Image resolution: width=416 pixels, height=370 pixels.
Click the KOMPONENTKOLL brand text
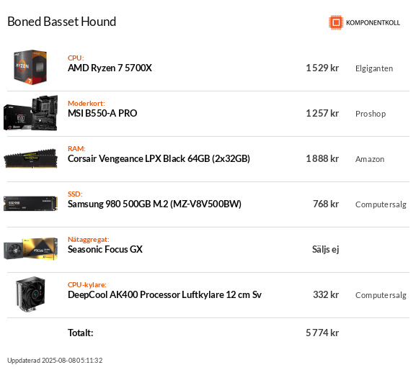tap(373, 23)
